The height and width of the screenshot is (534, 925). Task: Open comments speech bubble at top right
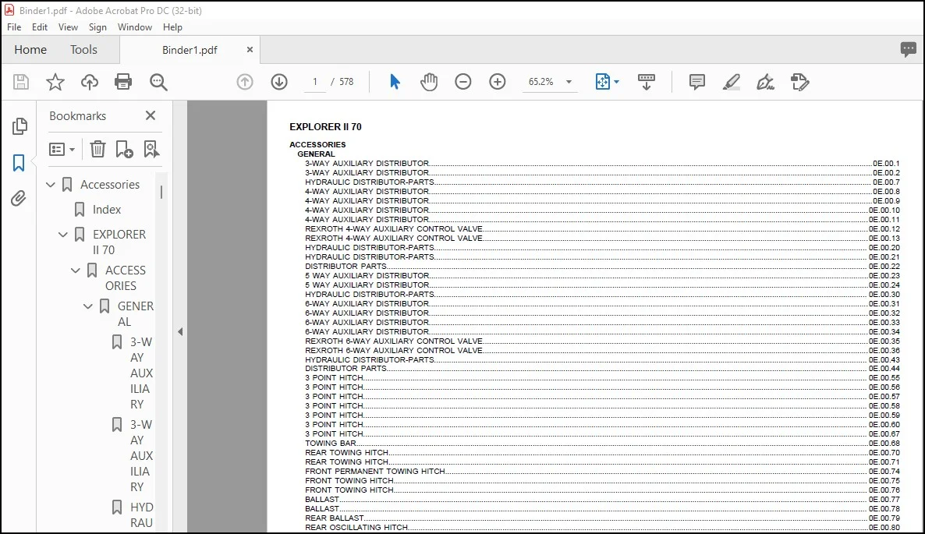[x=909, y=50]
